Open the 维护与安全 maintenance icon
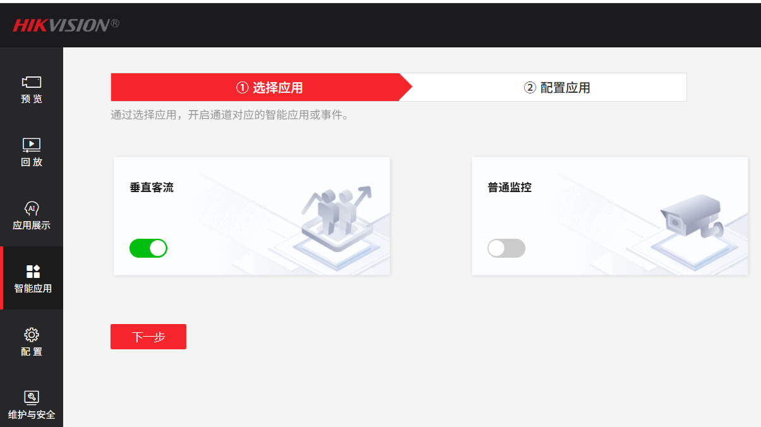Viewport: 761px width, 427px height. 32,397
